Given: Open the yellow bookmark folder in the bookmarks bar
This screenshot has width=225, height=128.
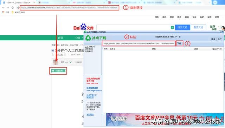Looking at the screenshot, I should [x=13, y=13].
